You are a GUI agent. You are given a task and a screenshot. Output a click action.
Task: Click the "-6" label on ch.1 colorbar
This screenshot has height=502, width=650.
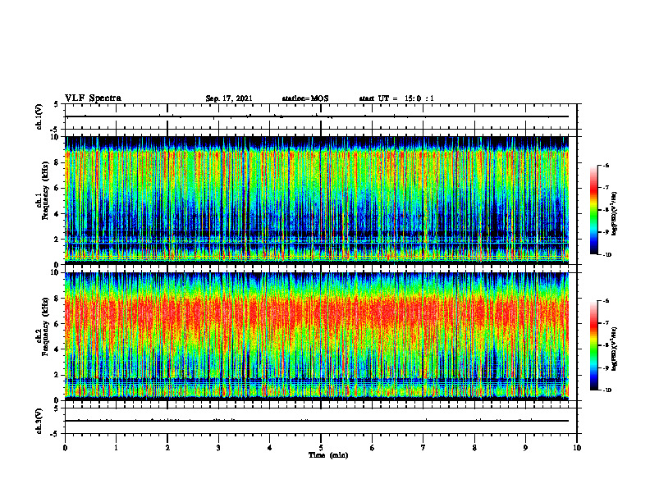click(x=606, y=165)
